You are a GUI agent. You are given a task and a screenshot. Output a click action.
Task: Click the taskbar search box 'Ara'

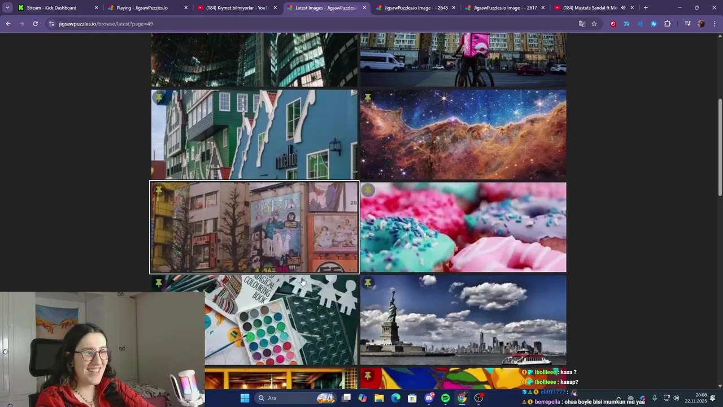pos(295,398)
